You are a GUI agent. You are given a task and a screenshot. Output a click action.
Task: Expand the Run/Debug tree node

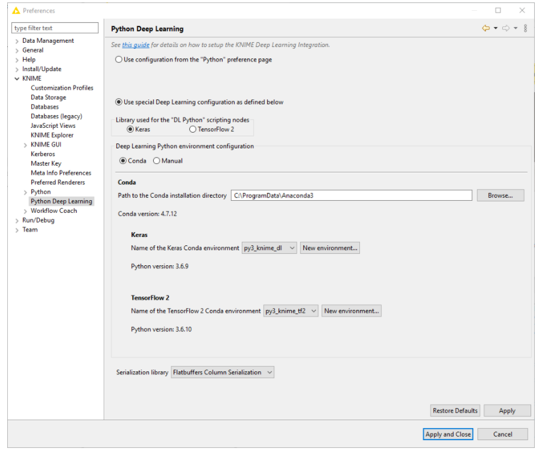coord(17,221)
